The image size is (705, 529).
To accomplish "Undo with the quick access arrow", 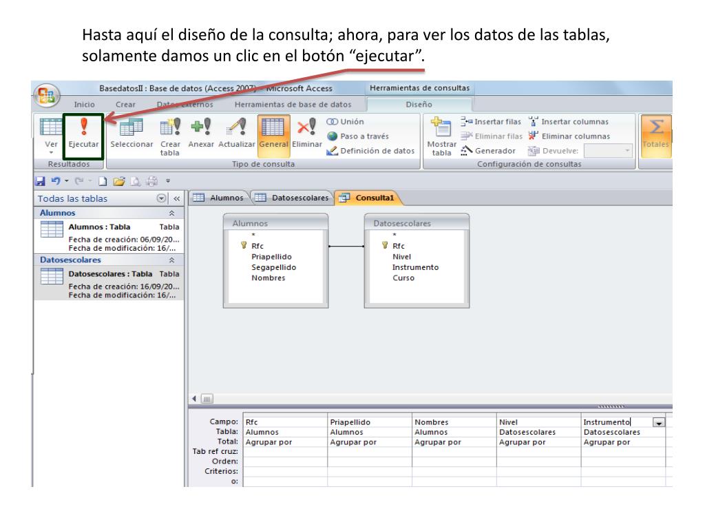I will coord(56,181).
